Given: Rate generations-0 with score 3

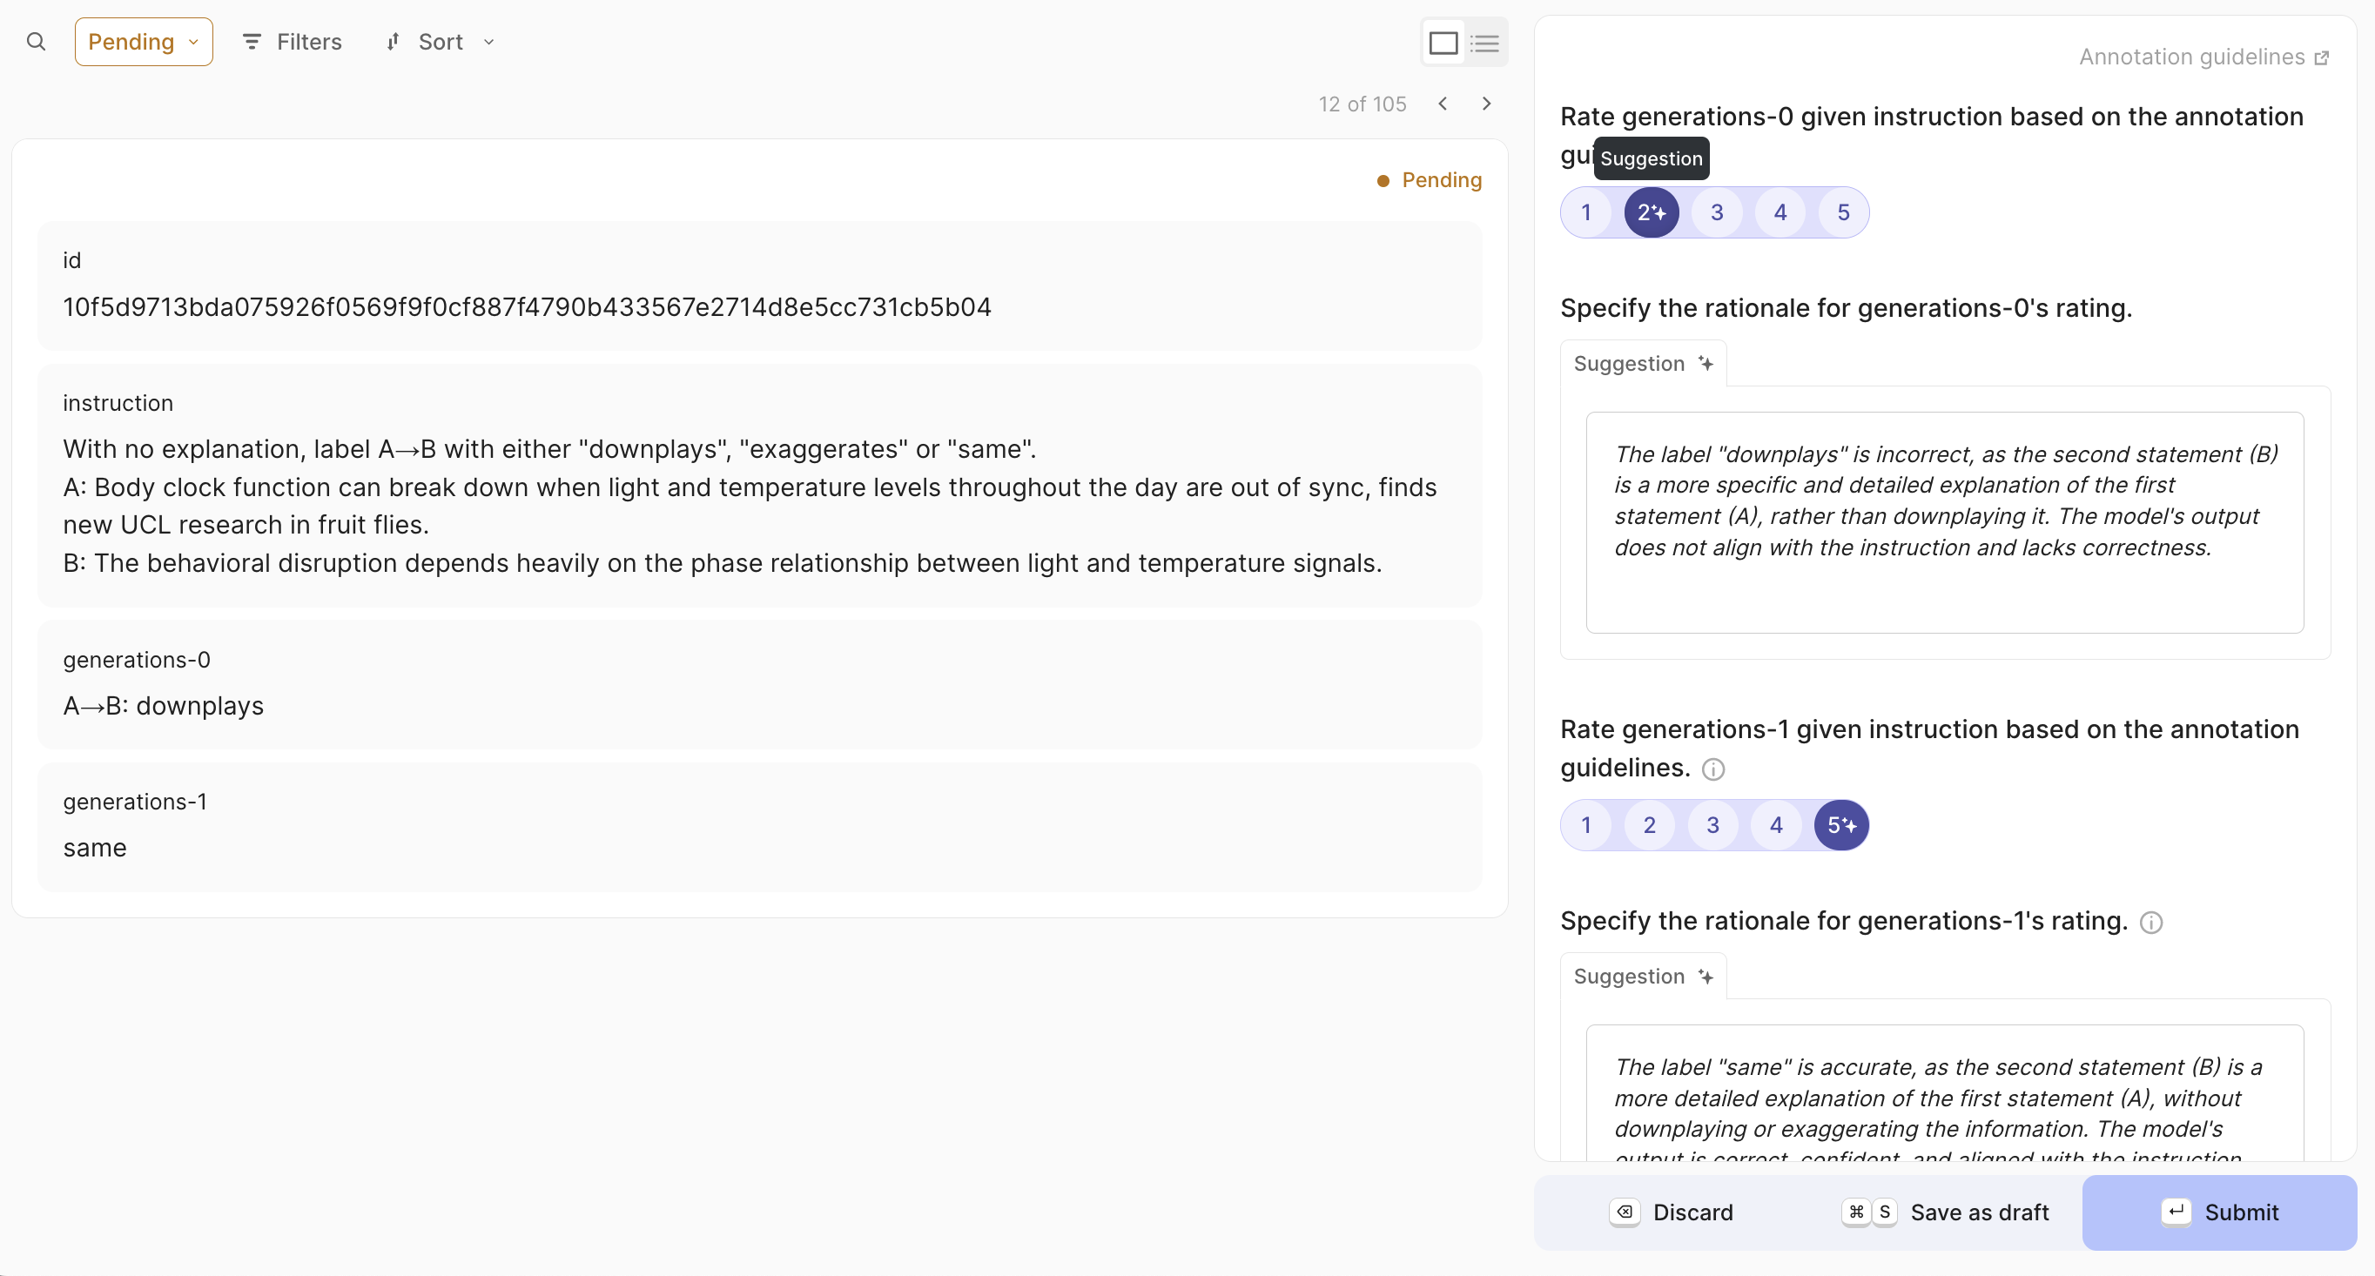Looking at the screenshot, I should [1717, 212].
